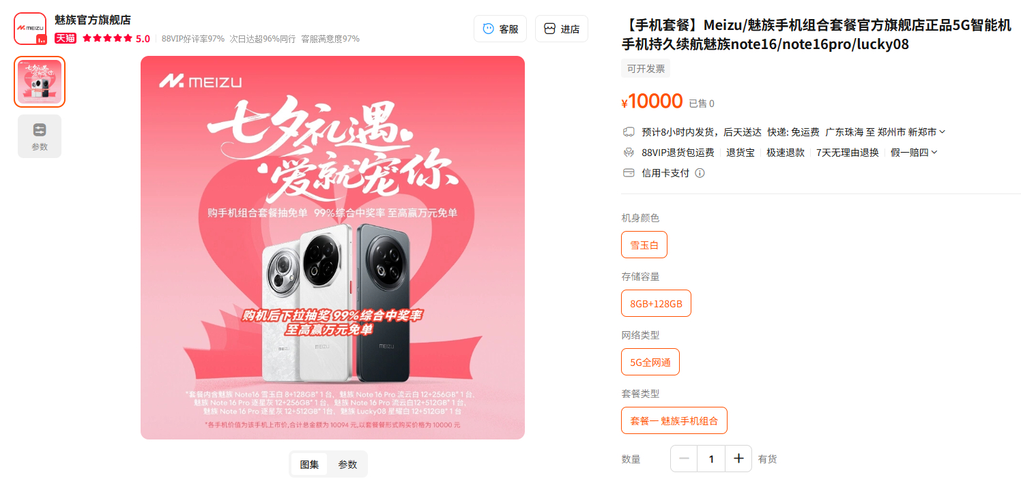Click the info icon beside 信用卡支付
The width and height of the screenshot is (1021, 479).
pyautogui.click(x=700, y=173)
